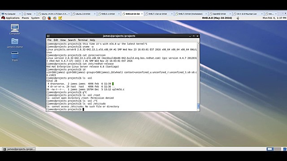Open the Computer desktop icon
This screenshot has width=287, height=161.
[x=15, y=29]
